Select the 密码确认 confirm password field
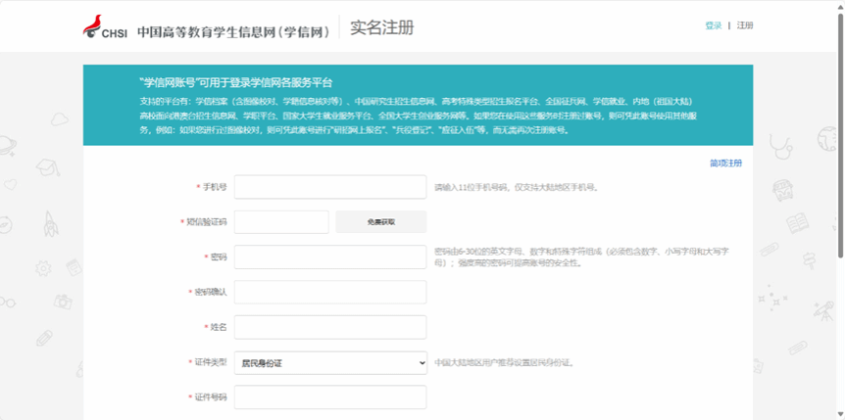845x420 pixels. click(329, 293)
